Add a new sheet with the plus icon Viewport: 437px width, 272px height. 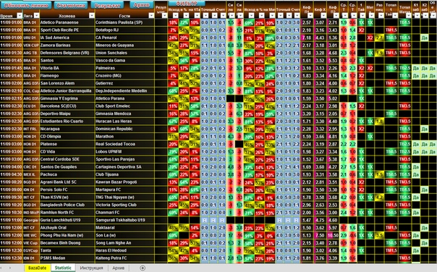click(143, 268)
